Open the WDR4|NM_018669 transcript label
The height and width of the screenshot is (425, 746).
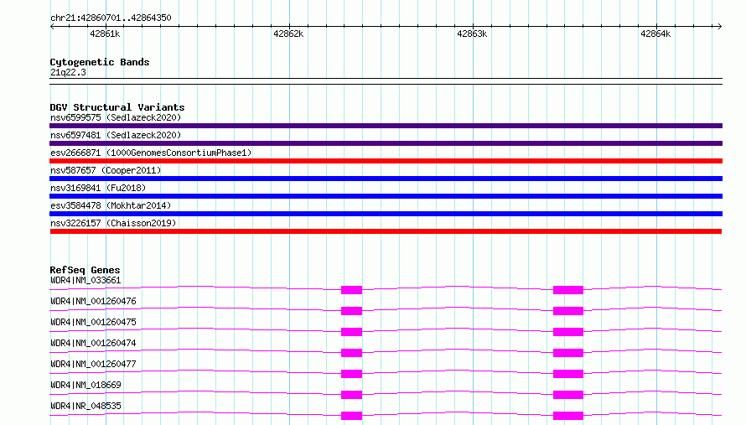click(85, 385)
